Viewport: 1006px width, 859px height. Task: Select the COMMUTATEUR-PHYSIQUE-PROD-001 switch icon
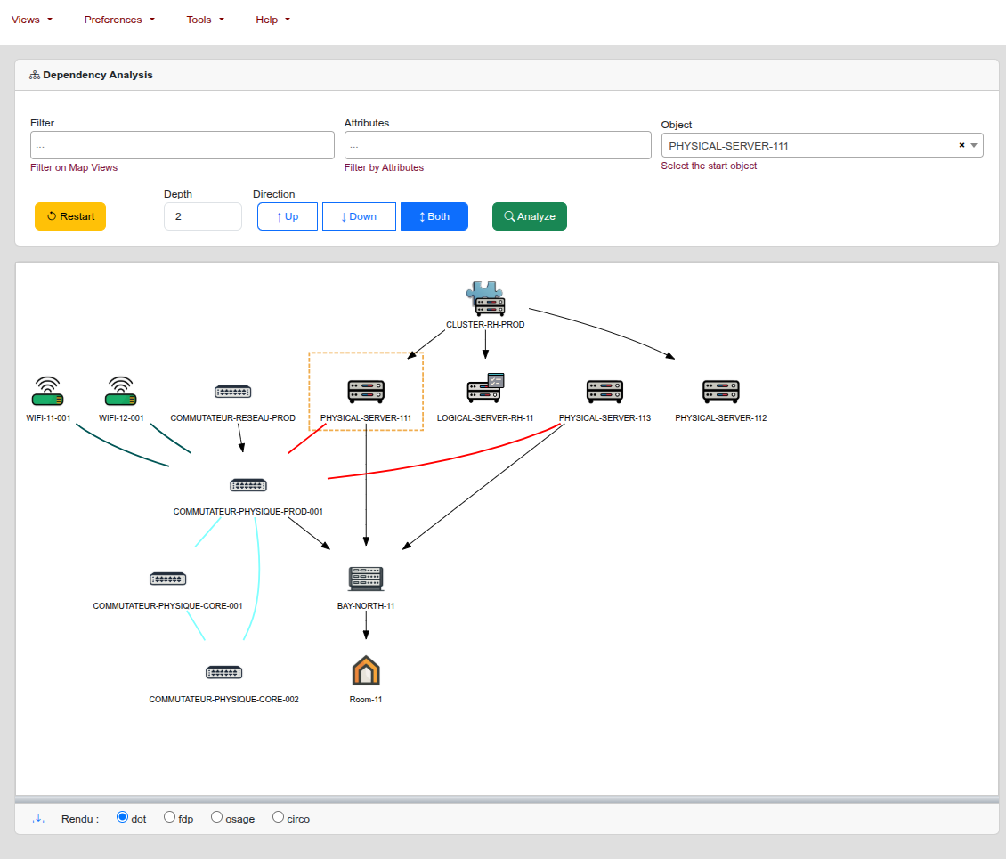(x=247, y=485)
